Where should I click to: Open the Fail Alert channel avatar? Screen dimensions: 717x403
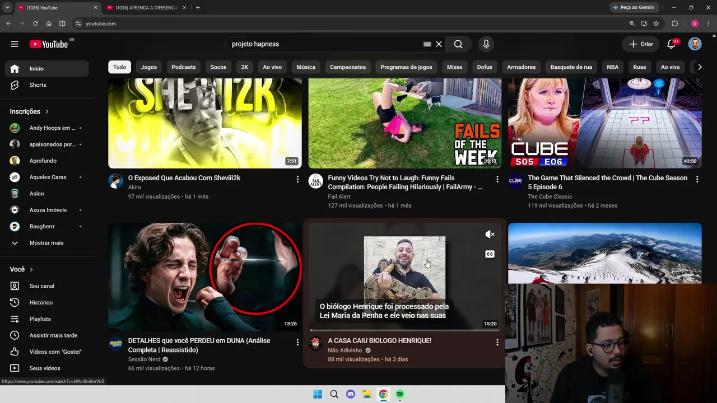point(315,181)
